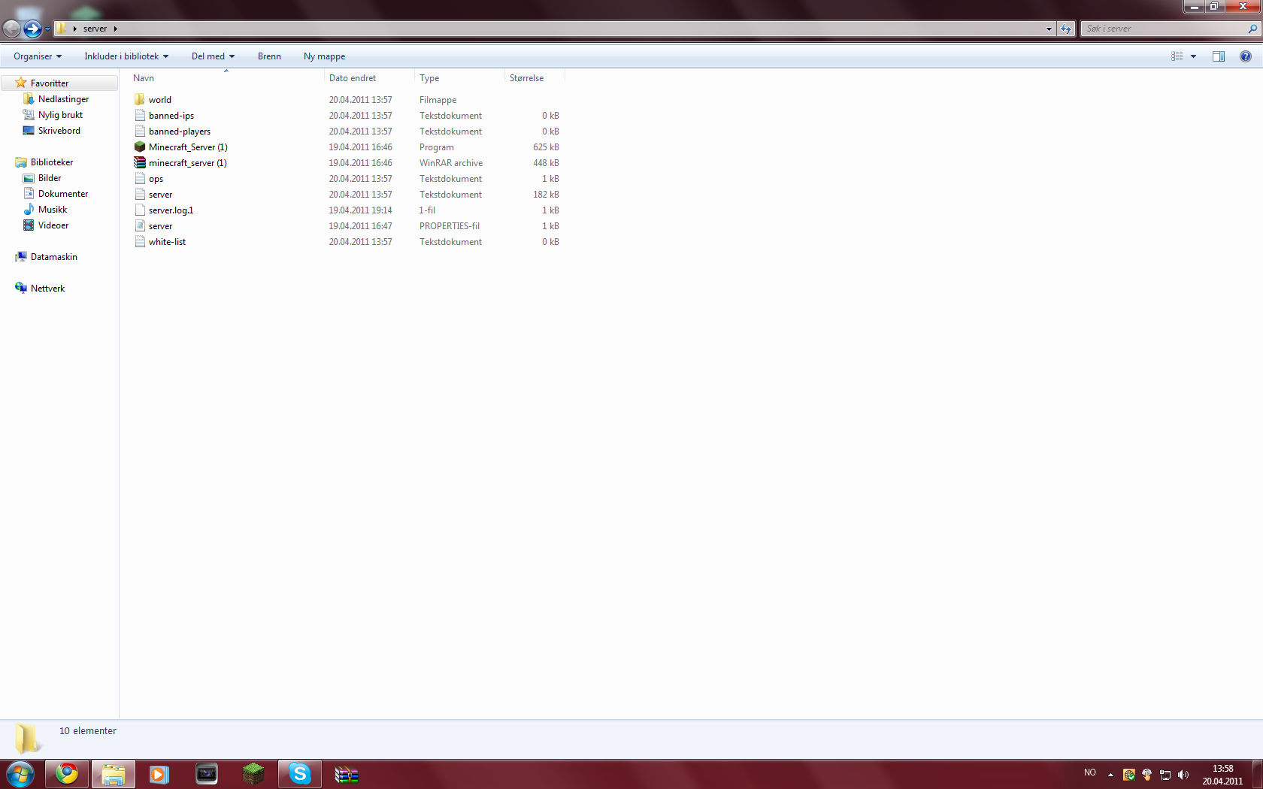Click the network tray icon

tap(1165, 775)
